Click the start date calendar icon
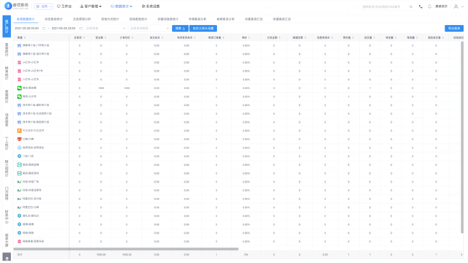Screen dimensions: 468x263 tap(44, 28)
